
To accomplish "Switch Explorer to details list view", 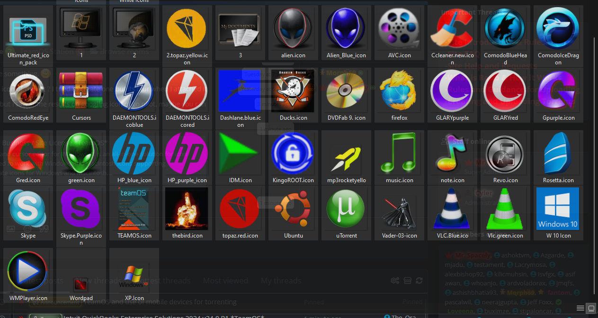I will coord(580,308).
